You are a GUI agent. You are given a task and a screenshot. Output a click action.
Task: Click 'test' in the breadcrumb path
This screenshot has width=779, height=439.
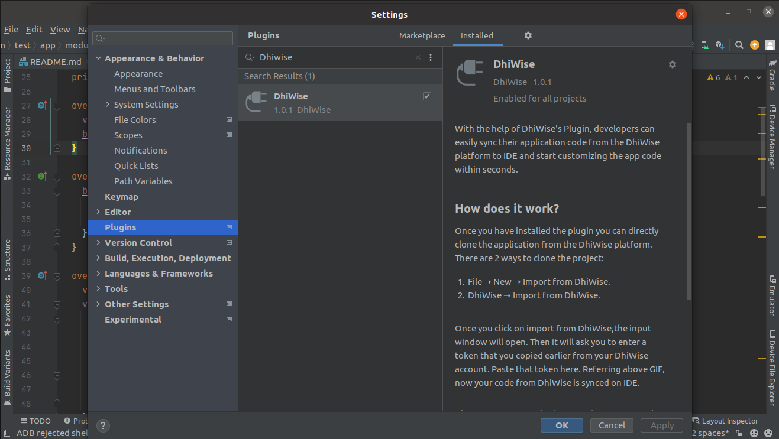coord(22,45)
